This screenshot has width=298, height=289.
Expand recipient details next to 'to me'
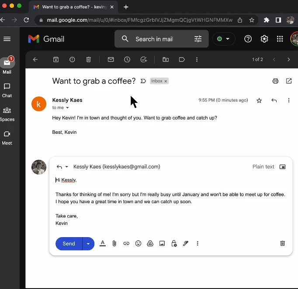[67, 108]
